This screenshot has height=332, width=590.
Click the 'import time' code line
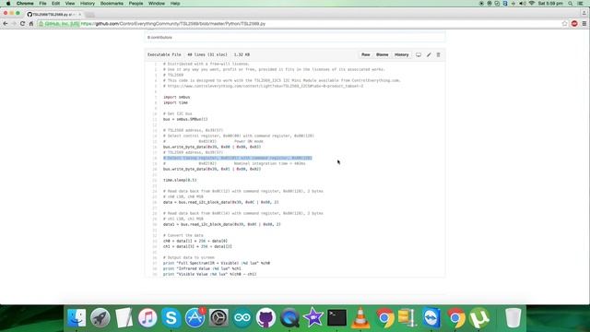175,102
